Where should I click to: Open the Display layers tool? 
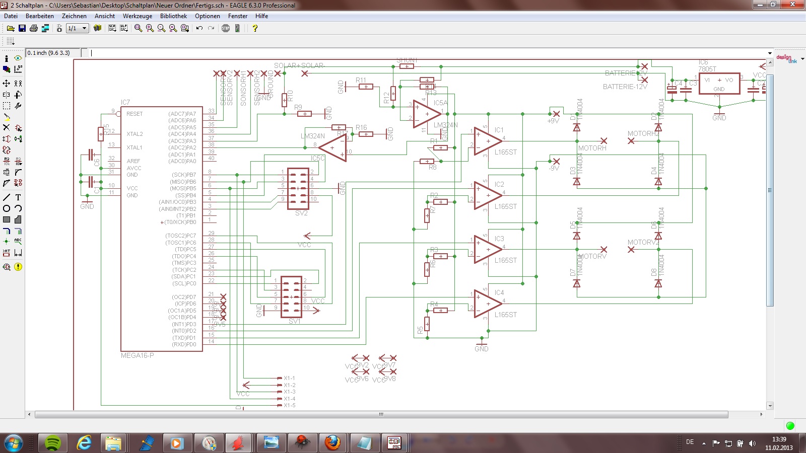click(7, 69)
